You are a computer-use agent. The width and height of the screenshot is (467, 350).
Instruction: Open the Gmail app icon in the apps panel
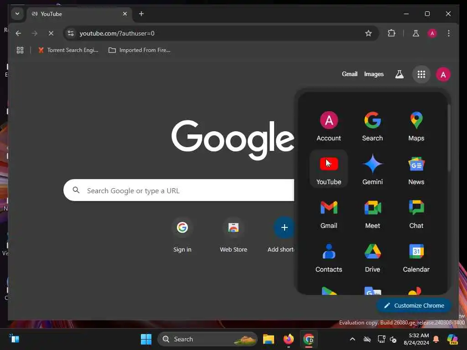click(328, 213)
